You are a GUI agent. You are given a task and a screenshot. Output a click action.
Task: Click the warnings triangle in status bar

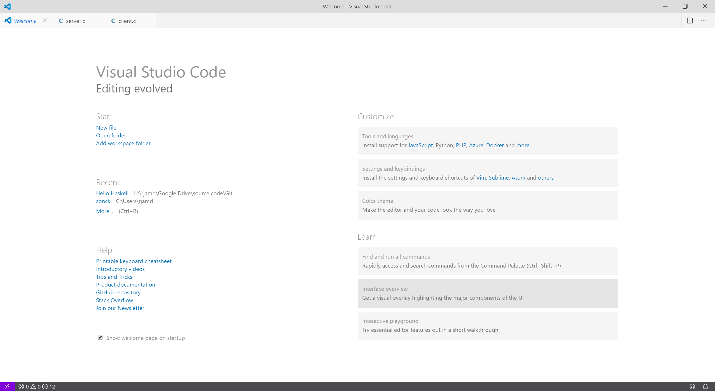pyautogui.click(x=33, y=387)
